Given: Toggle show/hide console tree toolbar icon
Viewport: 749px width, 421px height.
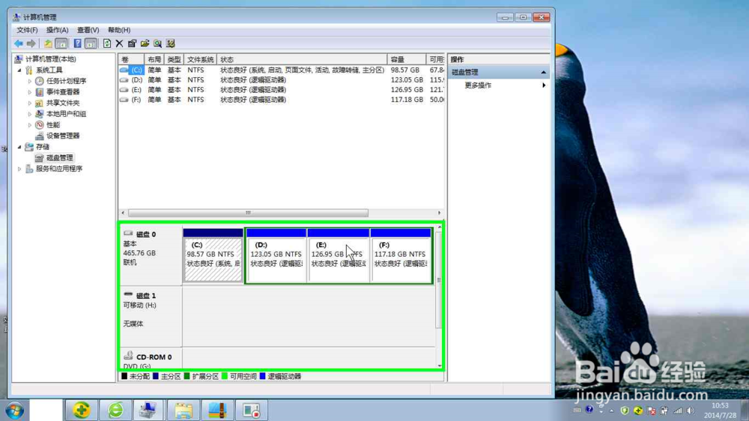Looking at the screenshot, I should (61, 43).
